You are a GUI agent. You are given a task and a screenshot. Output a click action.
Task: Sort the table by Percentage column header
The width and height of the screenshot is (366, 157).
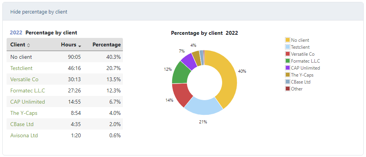click(107, 44)
